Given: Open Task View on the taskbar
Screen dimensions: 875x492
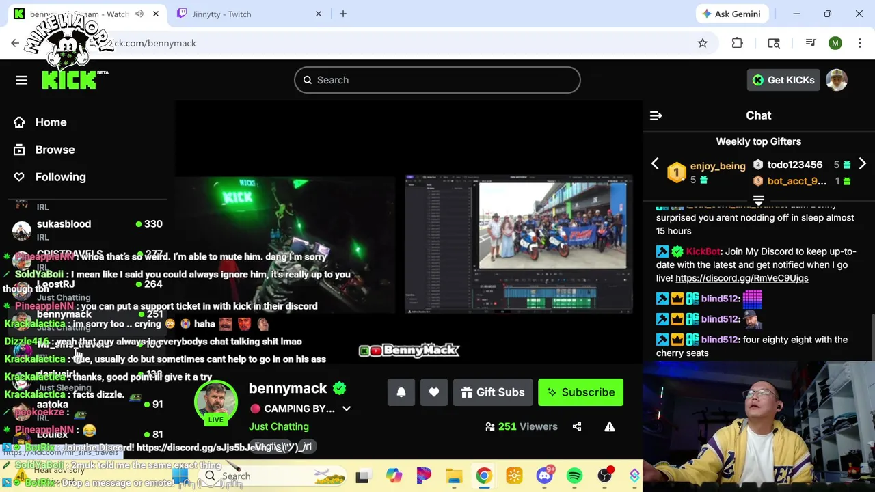Looking at the screenshot, I should pyautogui.click(x=362, y=476).
